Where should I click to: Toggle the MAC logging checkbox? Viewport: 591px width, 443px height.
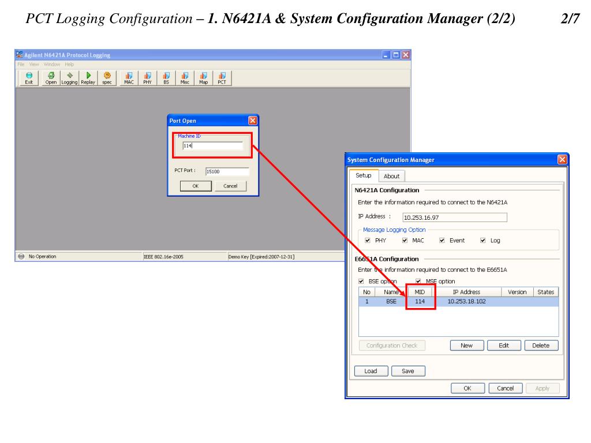[x=405, y=241]
